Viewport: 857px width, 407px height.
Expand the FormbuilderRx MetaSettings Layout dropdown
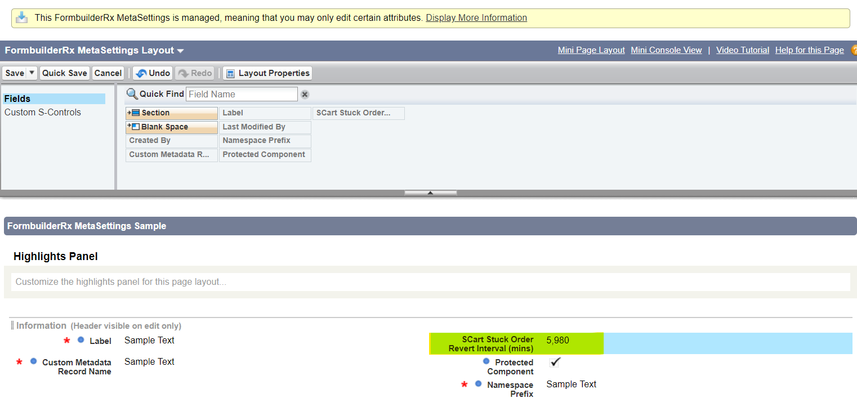click(x=180, y=51)
